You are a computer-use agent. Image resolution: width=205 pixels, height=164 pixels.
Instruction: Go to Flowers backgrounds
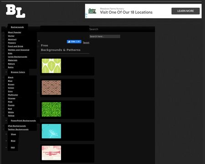(x=12, y=43)
